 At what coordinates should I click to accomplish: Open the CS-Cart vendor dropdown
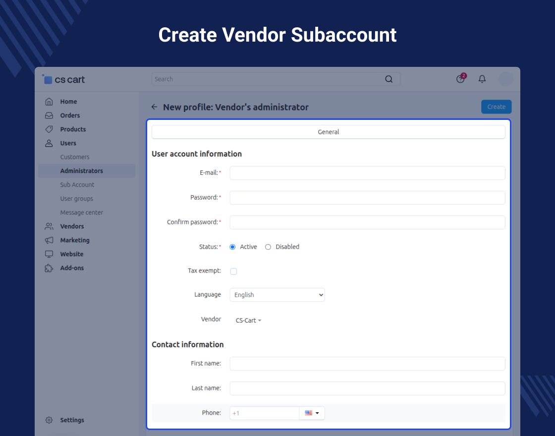tap(248, 320)
